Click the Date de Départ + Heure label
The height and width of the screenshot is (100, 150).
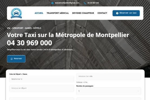[x=18, y=74]
